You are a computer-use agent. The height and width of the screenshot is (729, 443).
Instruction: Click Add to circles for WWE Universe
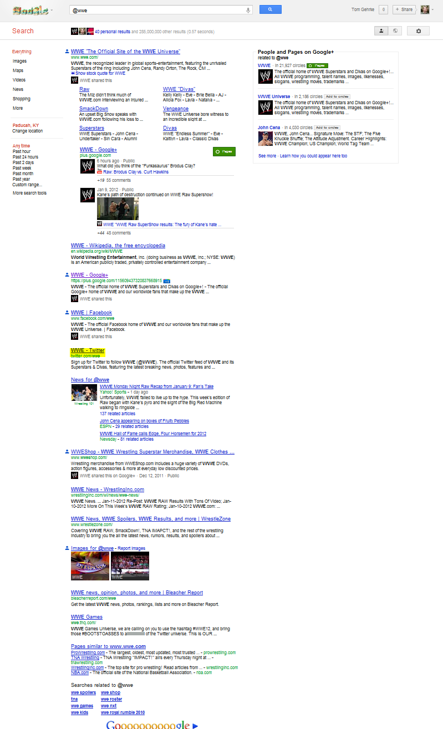(x=337, y=96)
